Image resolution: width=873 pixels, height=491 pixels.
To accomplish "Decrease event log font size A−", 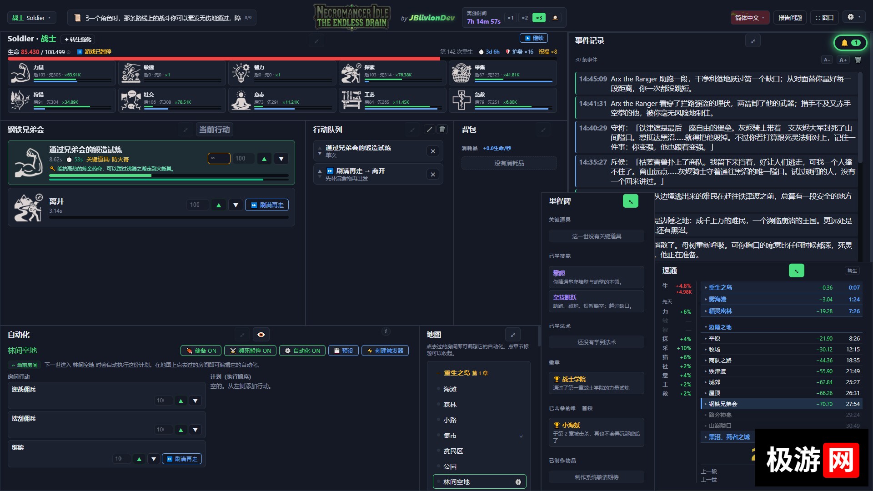I will click(827, 60).
